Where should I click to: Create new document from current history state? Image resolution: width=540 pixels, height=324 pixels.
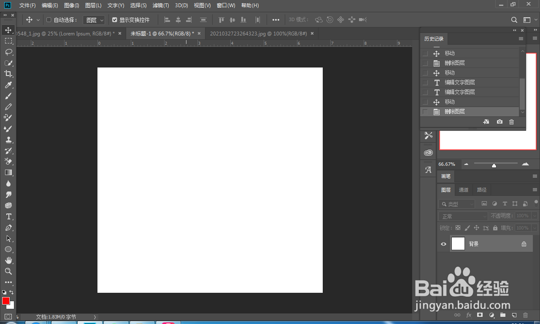[x=486, y=121]
